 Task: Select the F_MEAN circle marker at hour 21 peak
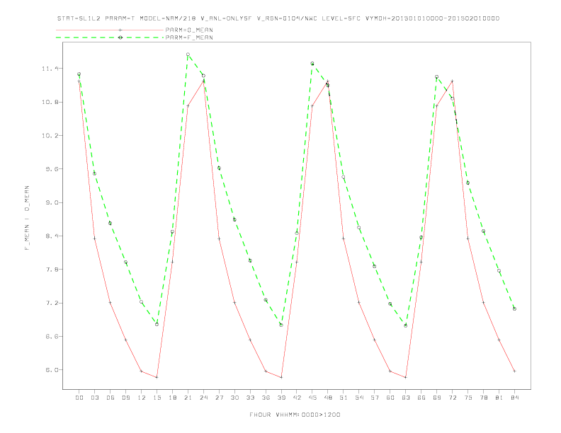(x=188, y=54)
